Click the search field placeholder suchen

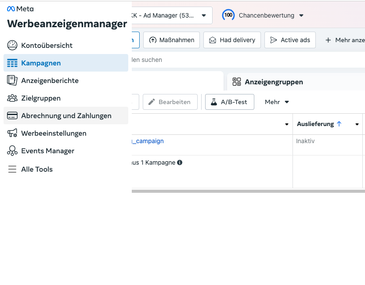[x=147, y=60]
